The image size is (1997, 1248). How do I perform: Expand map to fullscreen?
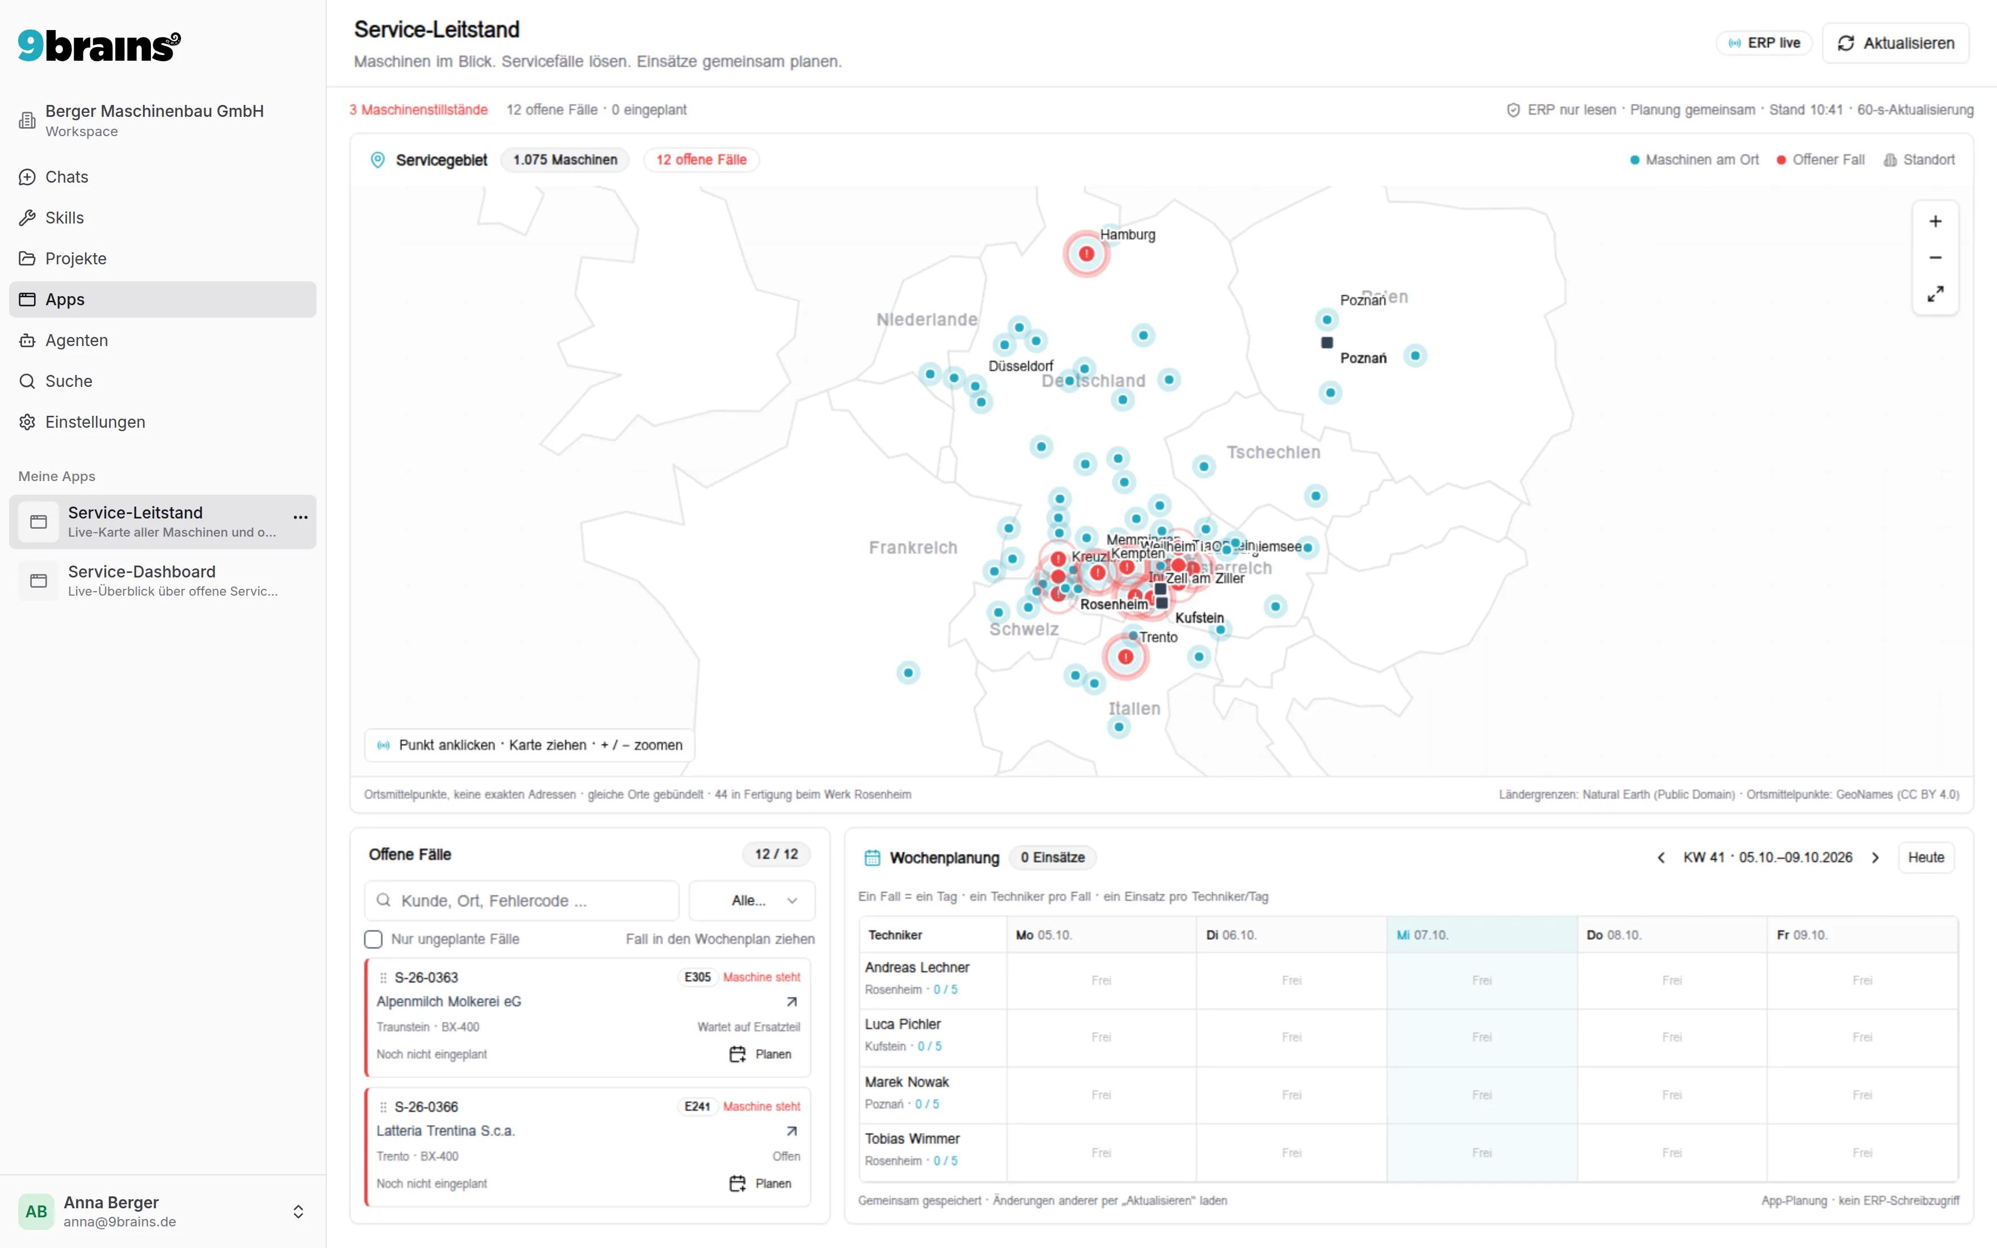click(1935, 294)
